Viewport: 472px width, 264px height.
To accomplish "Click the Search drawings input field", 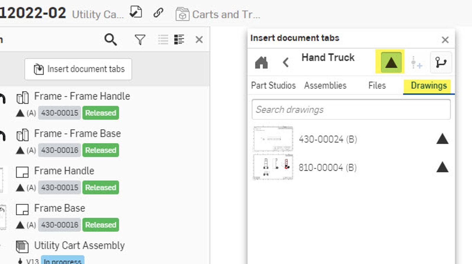I will (351, 110).
